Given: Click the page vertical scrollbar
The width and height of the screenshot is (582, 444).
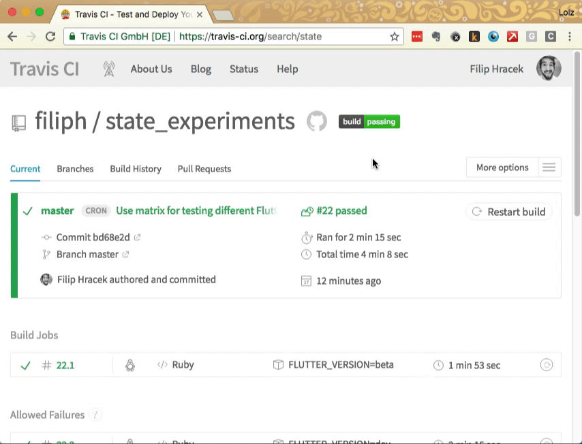Looking at the screenshot, I should (x=577, y=133).
